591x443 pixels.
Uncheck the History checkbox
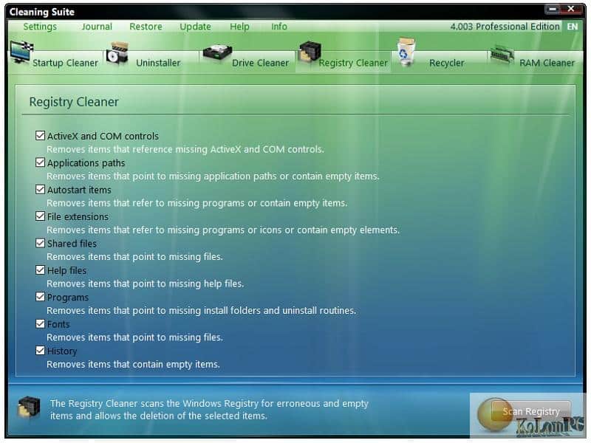tap(41, 351)
